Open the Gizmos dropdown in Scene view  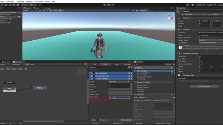click(144, 10)
